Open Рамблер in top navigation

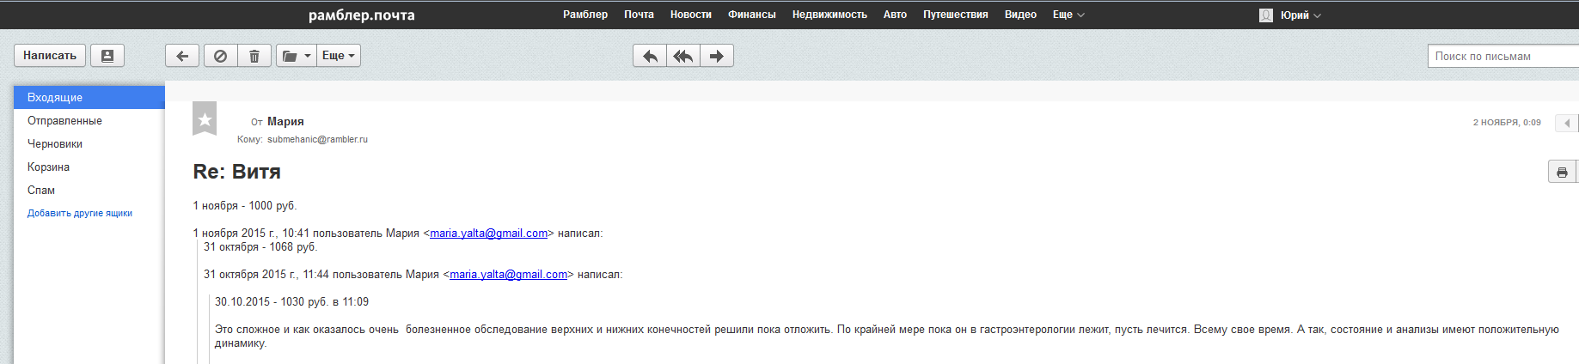[585, 15]
